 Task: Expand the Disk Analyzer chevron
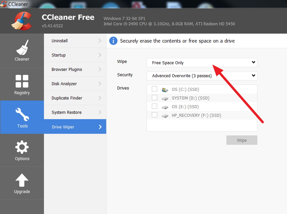(x=100, y=84)
